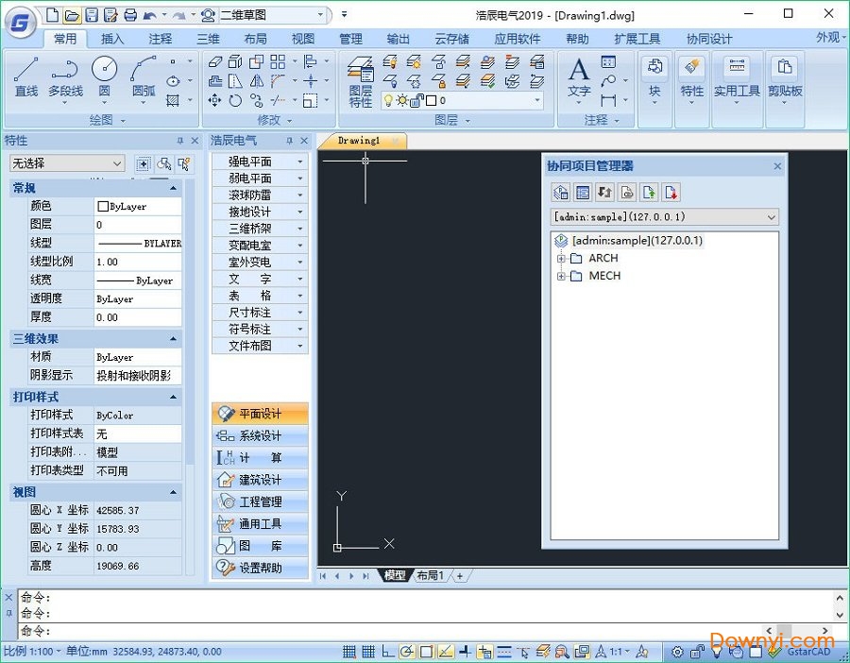This screenshot has width=850, height=663.
Task: Click the 系统设计 panel button
Action: pos(260,436)
